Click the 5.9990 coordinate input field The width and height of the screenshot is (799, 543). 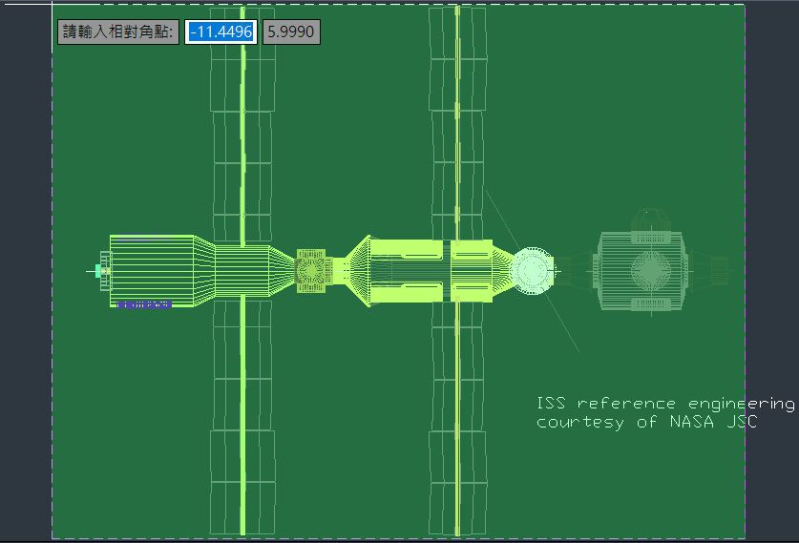pos(291,32)
